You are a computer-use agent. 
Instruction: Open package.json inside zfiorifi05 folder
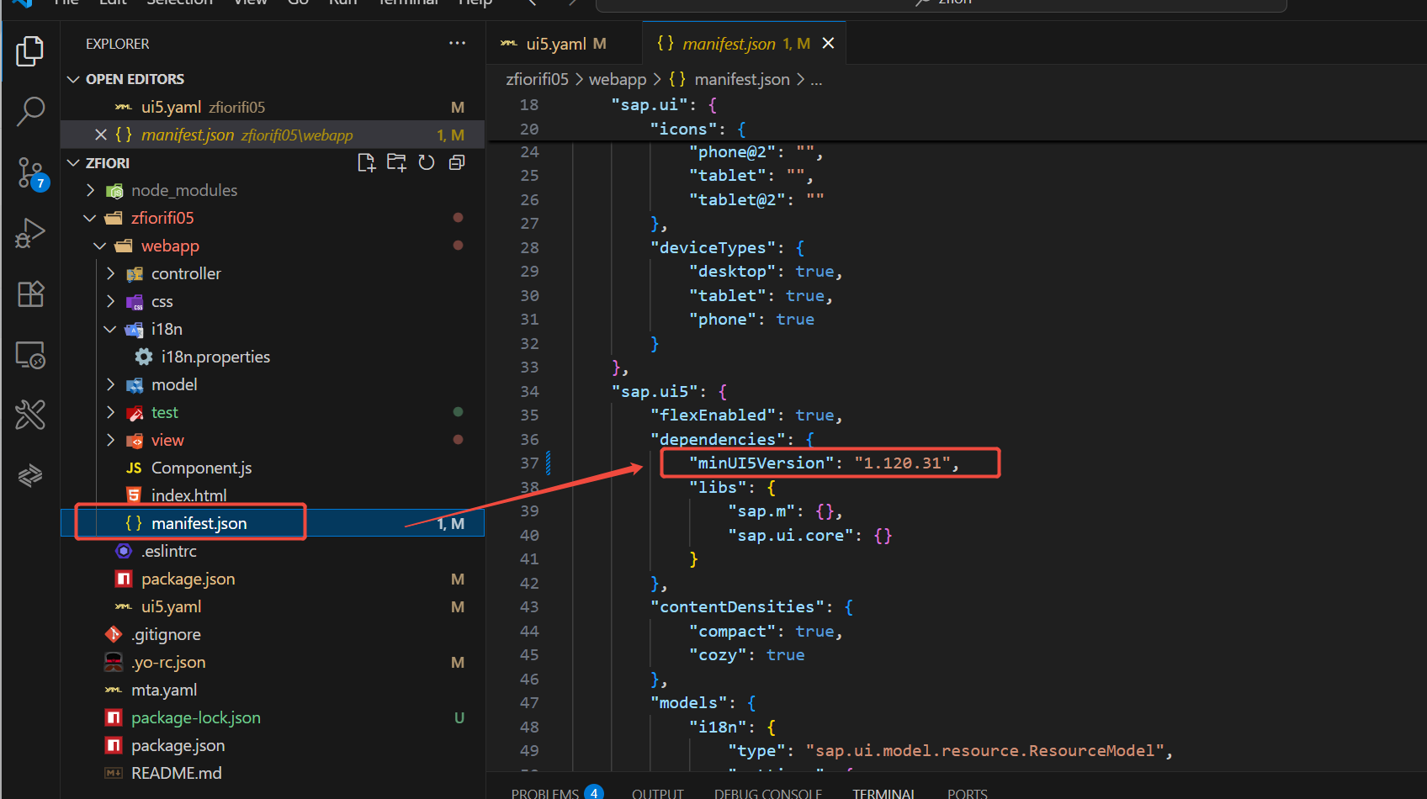point(273,579)
